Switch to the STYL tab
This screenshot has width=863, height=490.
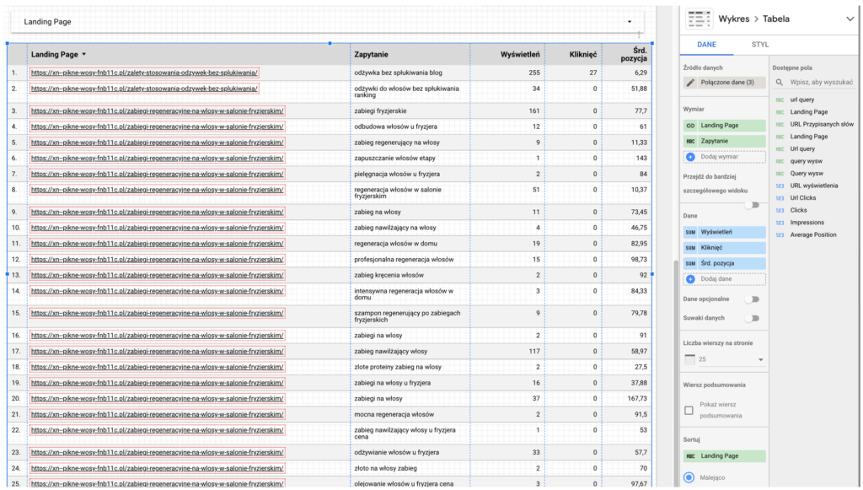[x=759, y=45]
